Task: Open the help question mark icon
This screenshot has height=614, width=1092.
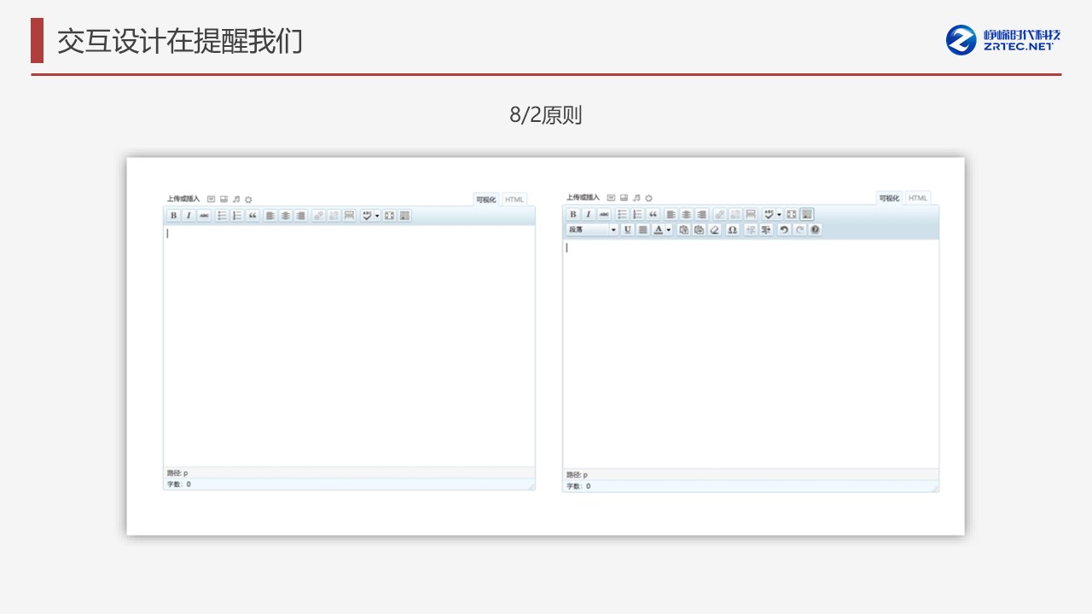Action: pyautogui.click(x=815, y=230)
